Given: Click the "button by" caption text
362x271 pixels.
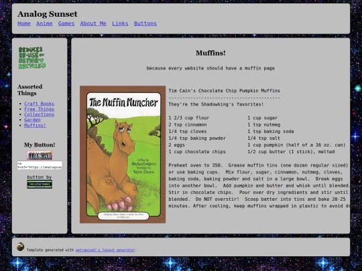Looking at the screenshot, I should pyautogui.click(x=40, y=177).
